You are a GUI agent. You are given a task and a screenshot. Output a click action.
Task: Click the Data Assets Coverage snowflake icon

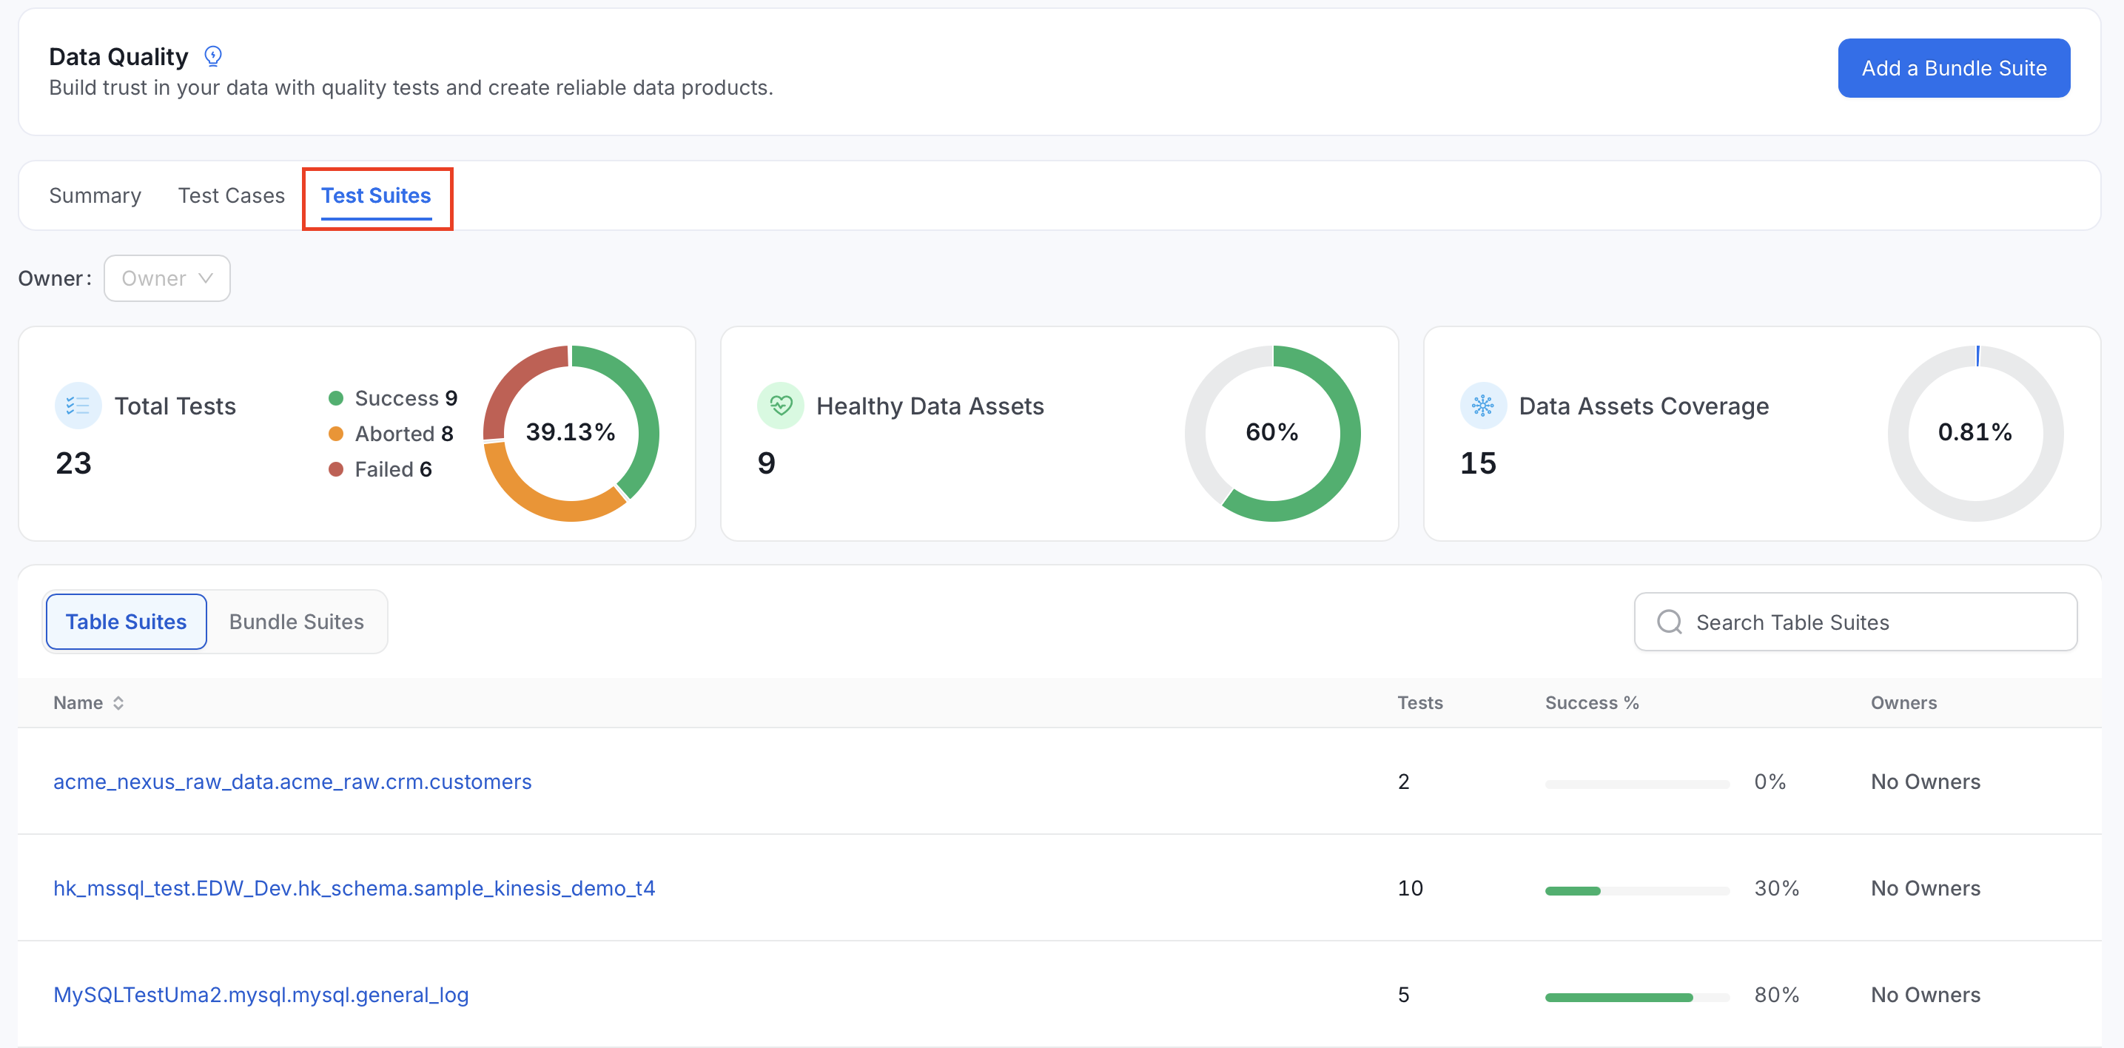(1482, 406)
